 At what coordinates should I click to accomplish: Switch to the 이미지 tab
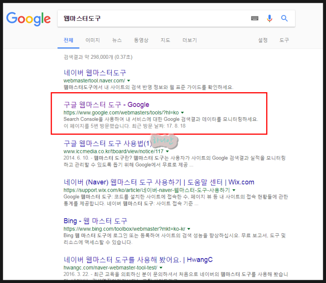point(93,40)
